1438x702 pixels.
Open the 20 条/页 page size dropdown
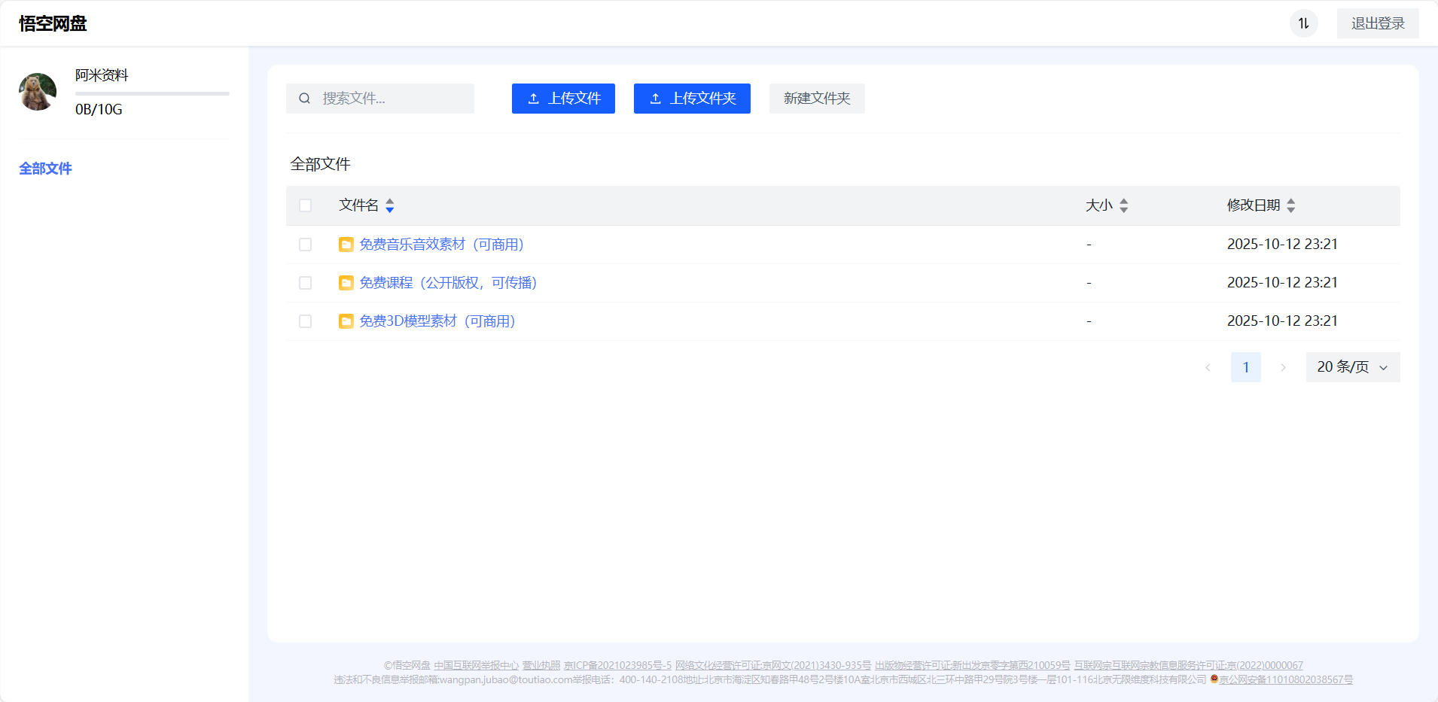(x=1351, y=366)
